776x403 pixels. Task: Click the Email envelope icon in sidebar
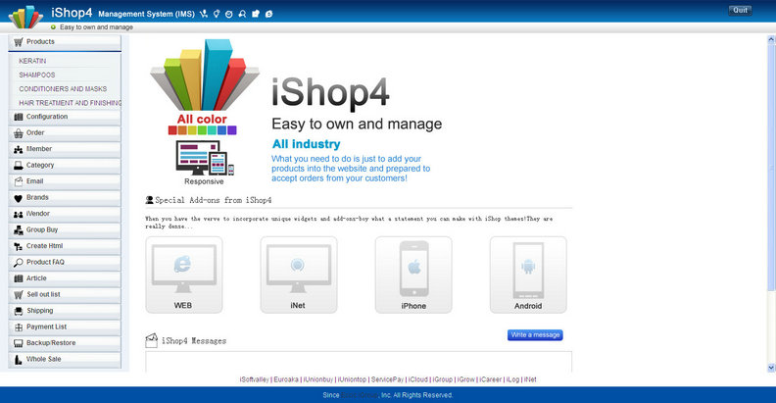click(x=19, y=181)
